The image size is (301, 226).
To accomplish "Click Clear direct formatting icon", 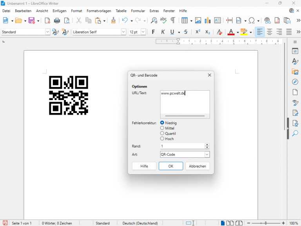I will 219,32.
